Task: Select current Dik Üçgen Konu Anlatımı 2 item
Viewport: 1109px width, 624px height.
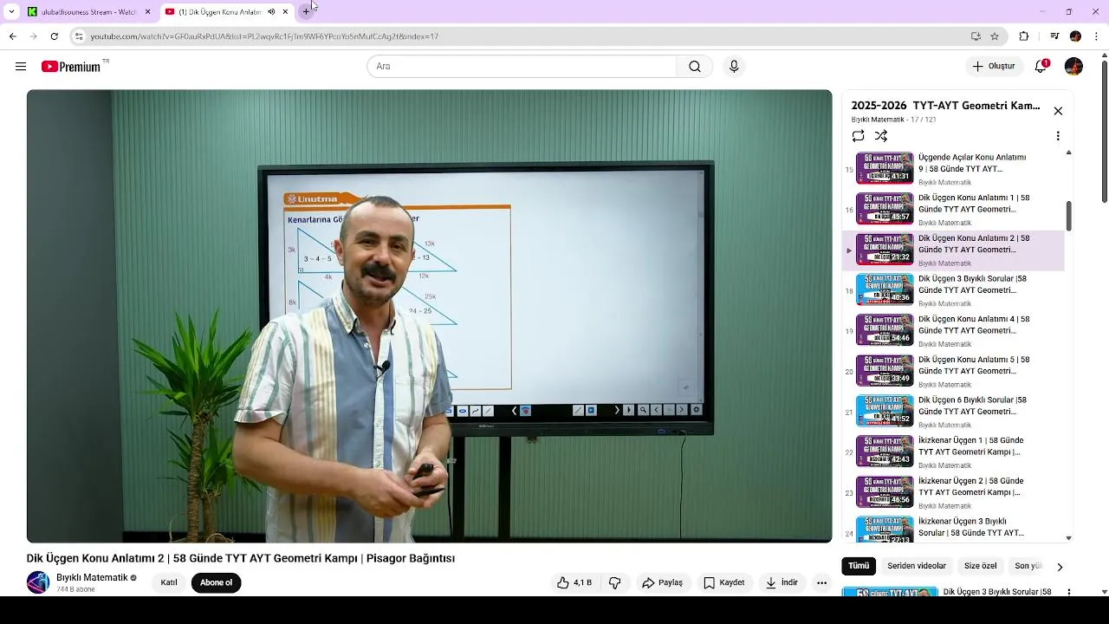Action: (953, 250)
